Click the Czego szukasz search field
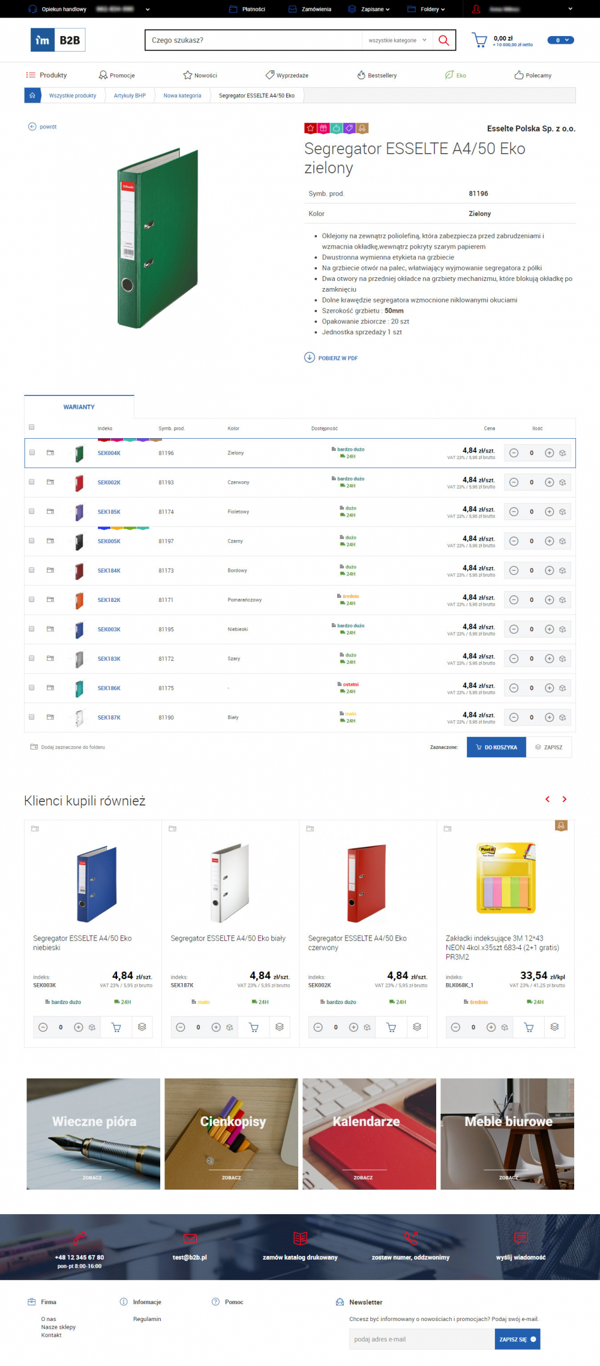The height and width of the screenshot is (1366, 600). (253, 40)
